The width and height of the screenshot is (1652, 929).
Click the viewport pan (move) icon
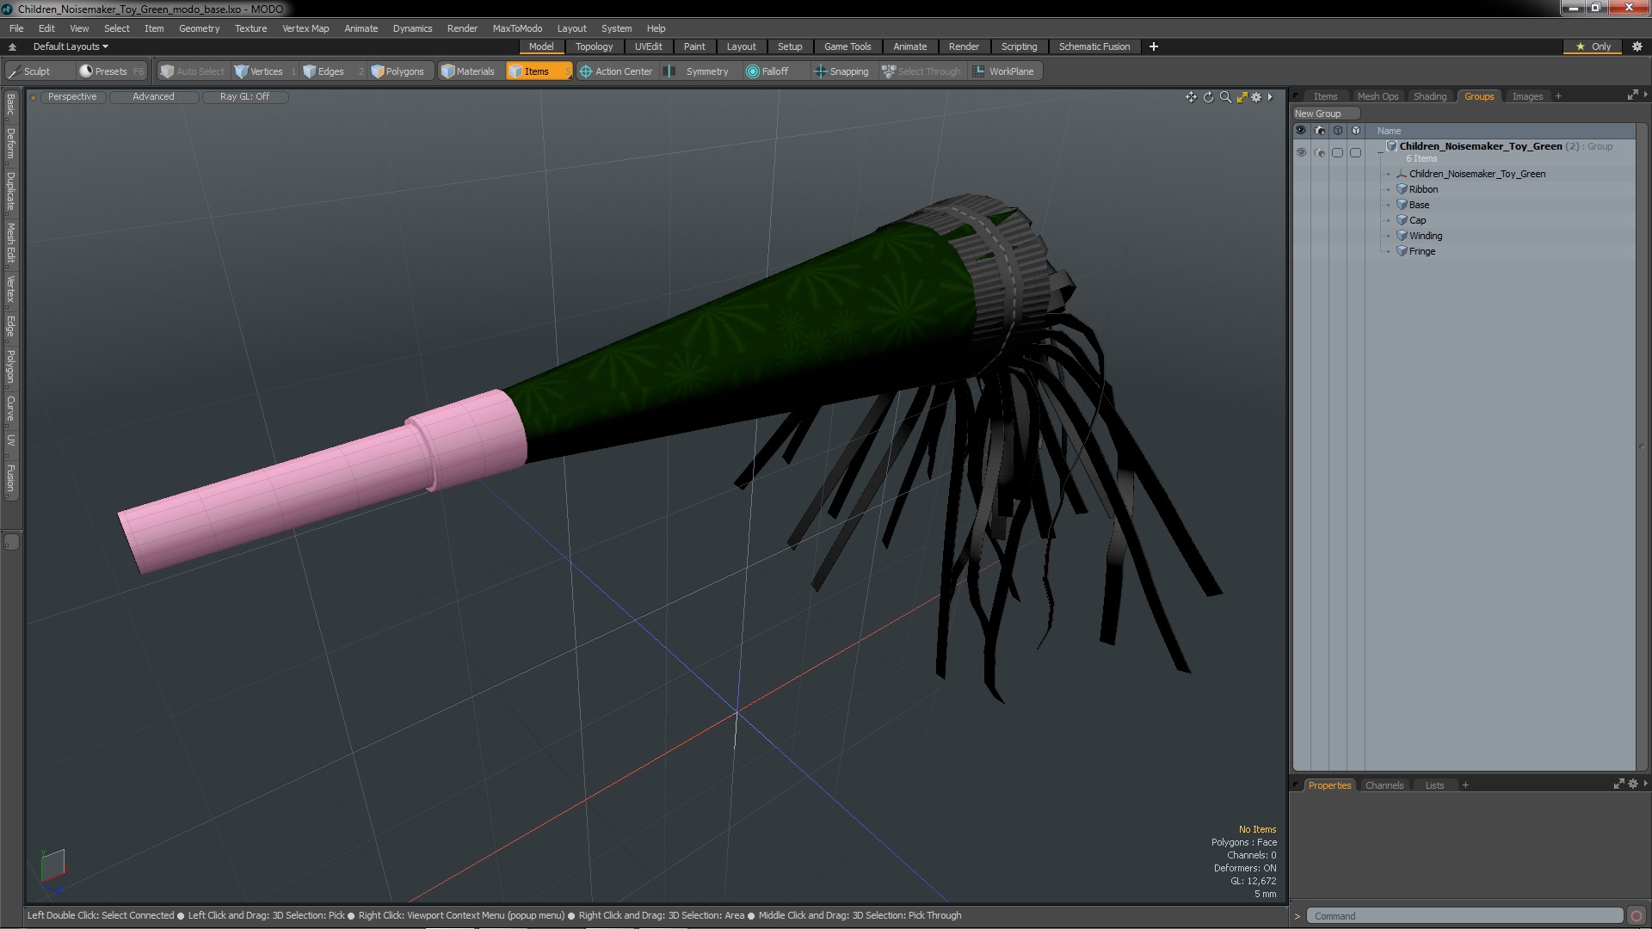click(x=1191, y=97)
